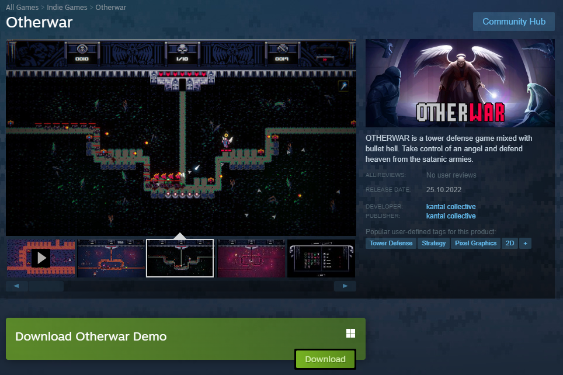
Task: Open the Otherwar capsule artwork image
Action: click(x=460, y=83)
